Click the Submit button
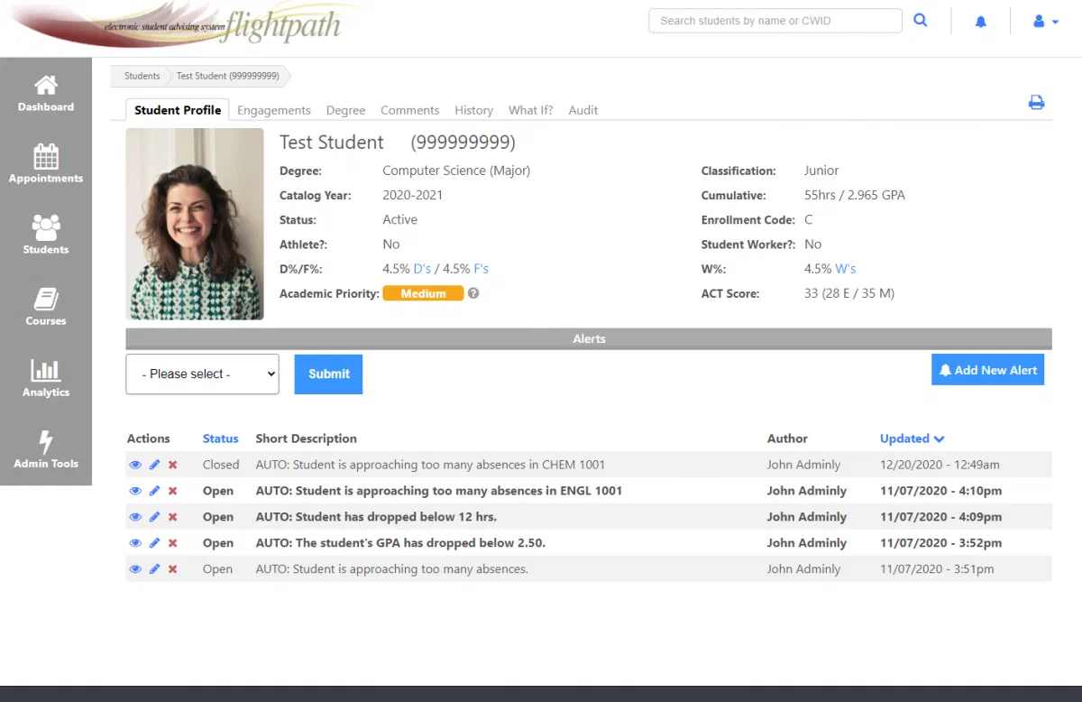Screen dimensions: 1082x702 [x=328, y=374]
